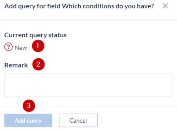
Task: Select the red numbered marker 1
Action: (x=38, y=46)
